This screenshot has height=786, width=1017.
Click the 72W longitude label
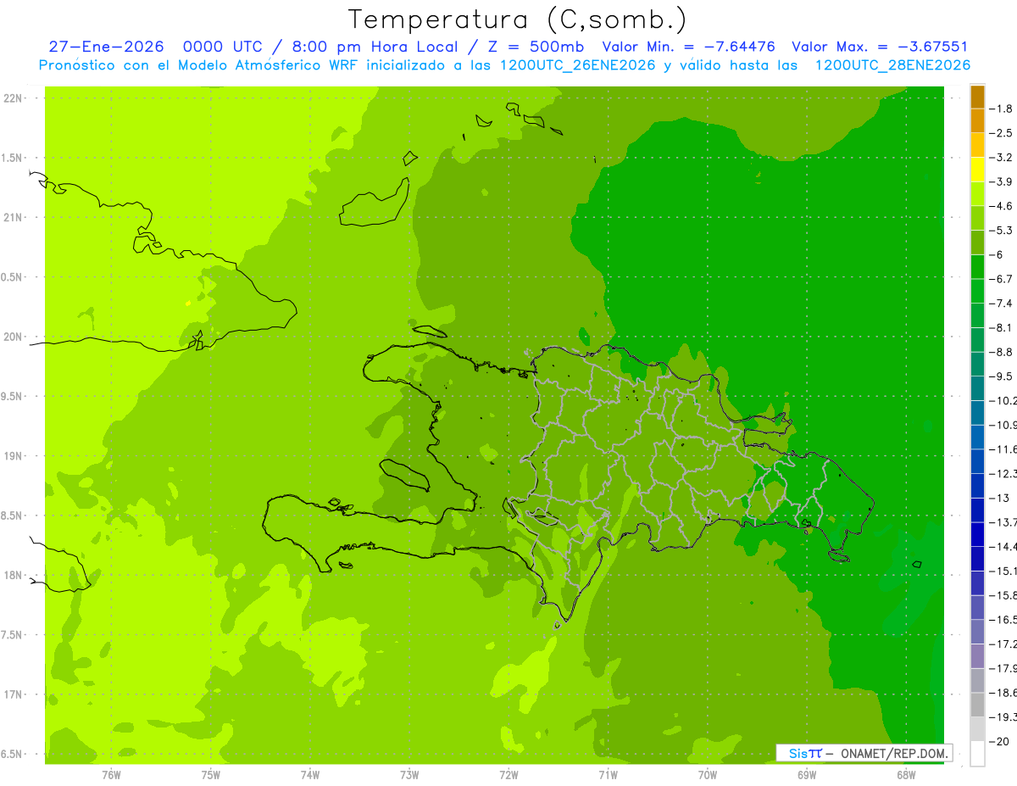508,775
